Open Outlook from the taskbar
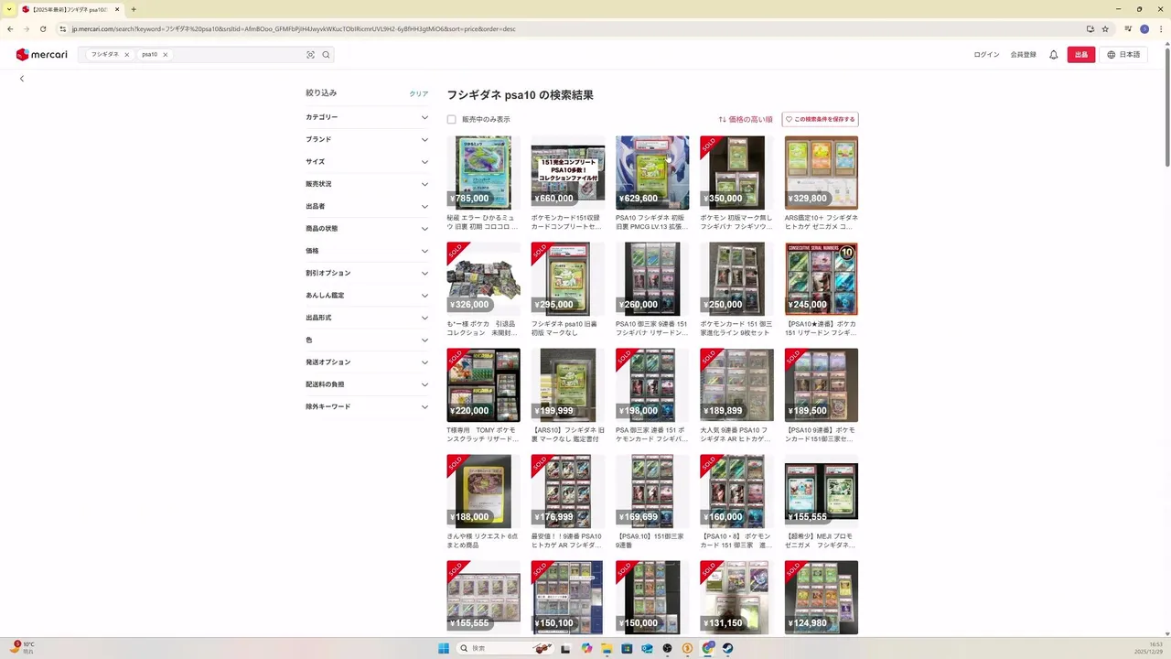Screen dimensions: 1171x659 point(647,648)
